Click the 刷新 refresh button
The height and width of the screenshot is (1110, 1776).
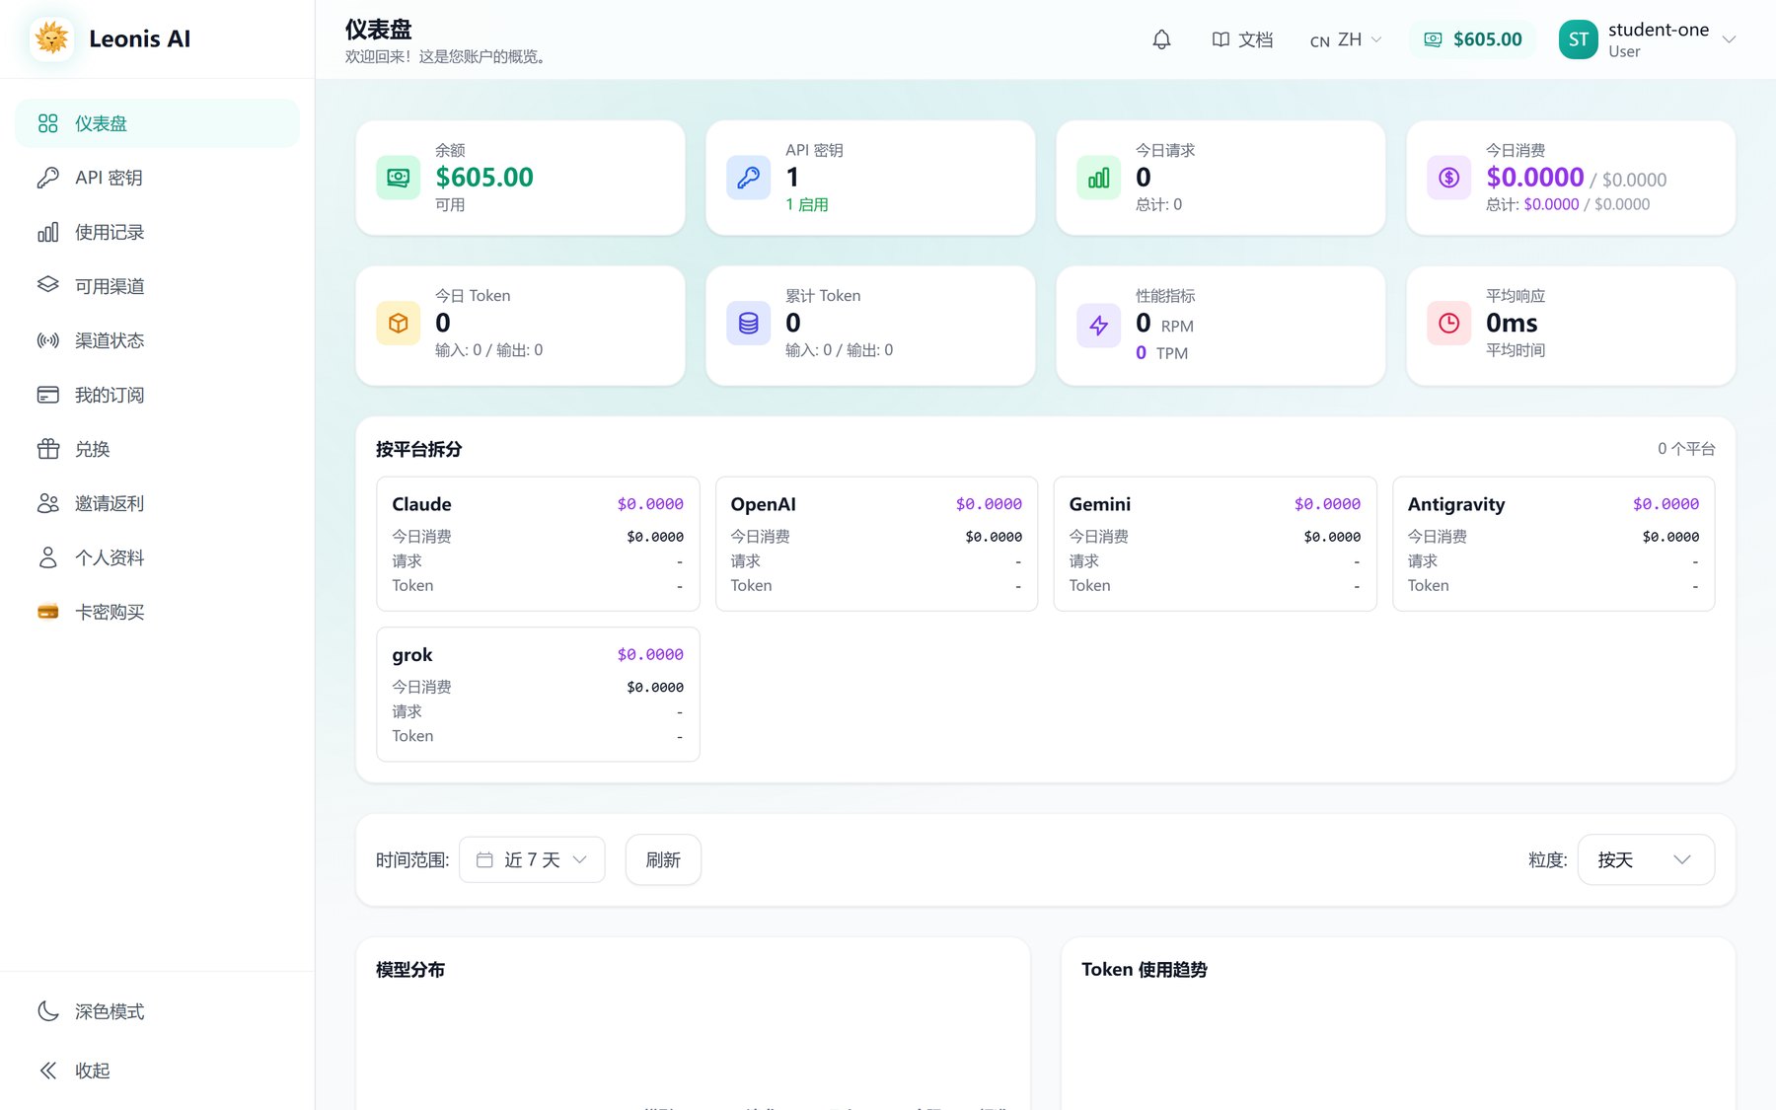[663, 860]
